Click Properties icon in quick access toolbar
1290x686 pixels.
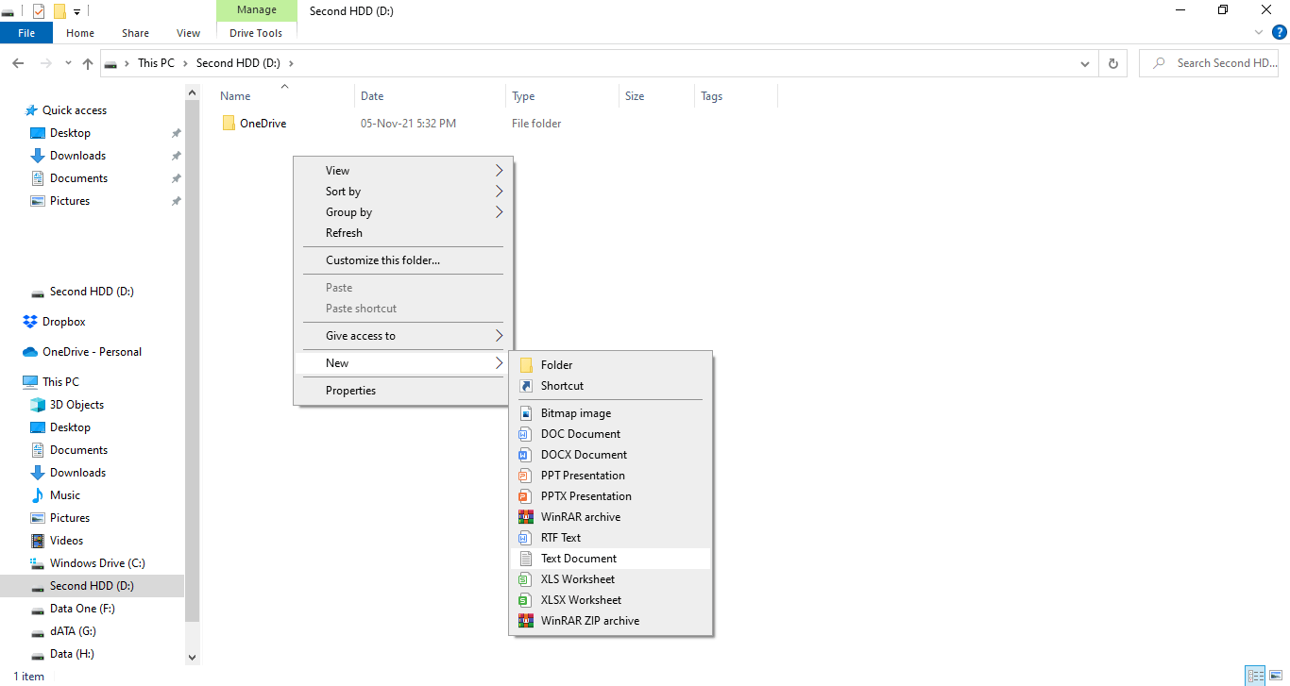click(38, 11)
